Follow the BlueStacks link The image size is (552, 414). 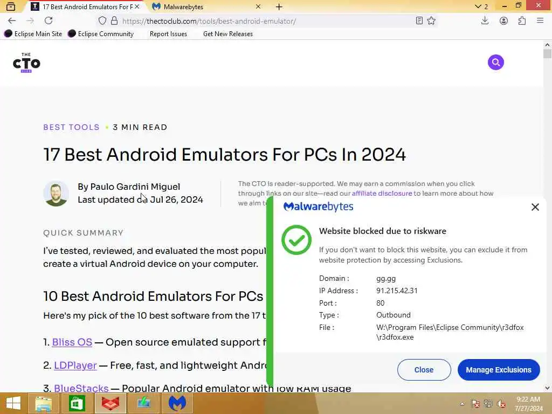81,388
